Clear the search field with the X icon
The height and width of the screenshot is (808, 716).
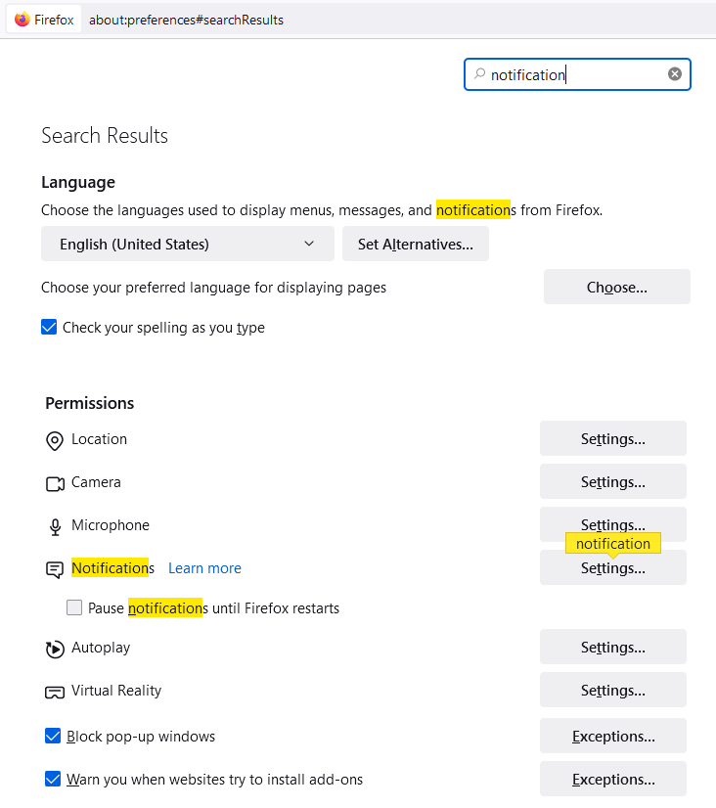coord(675,74)
